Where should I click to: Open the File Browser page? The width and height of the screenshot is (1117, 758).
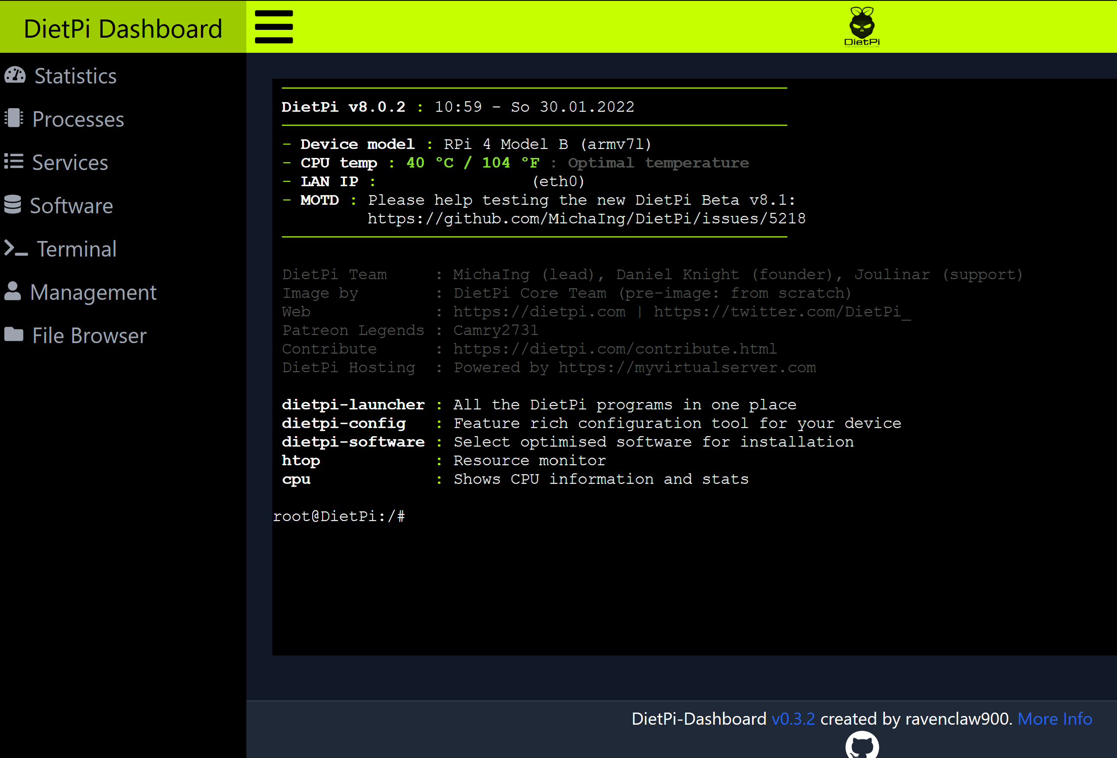coord(89,335)
